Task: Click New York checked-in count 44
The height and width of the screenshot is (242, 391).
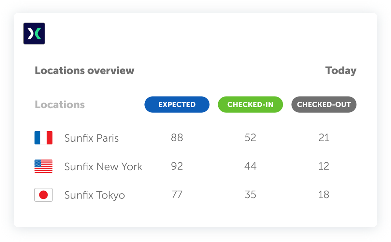Action: (250, 166)
